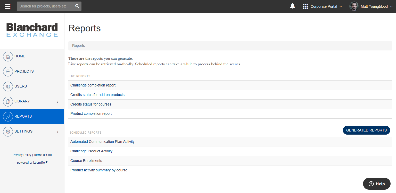Click the Terms of Use link
Viewport: 396px width, 193px height.
click(x=43, y=155)
